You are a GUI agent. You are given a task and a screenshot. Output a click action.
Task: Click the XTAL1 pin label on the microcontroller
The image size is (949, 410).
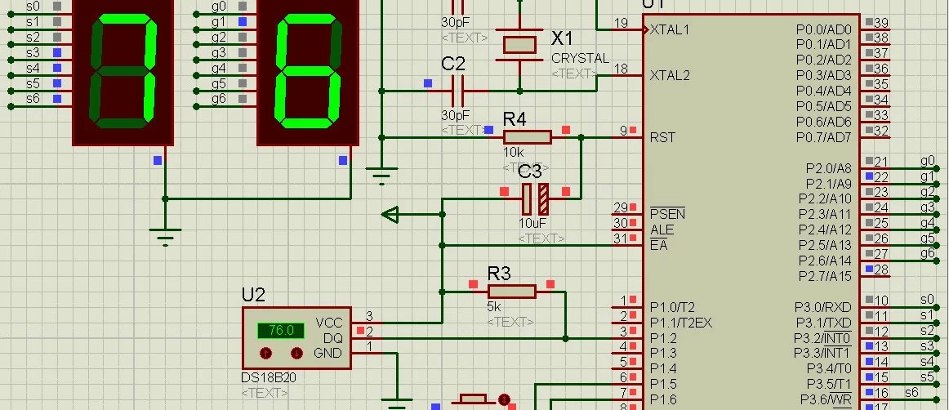coord(670,29)
